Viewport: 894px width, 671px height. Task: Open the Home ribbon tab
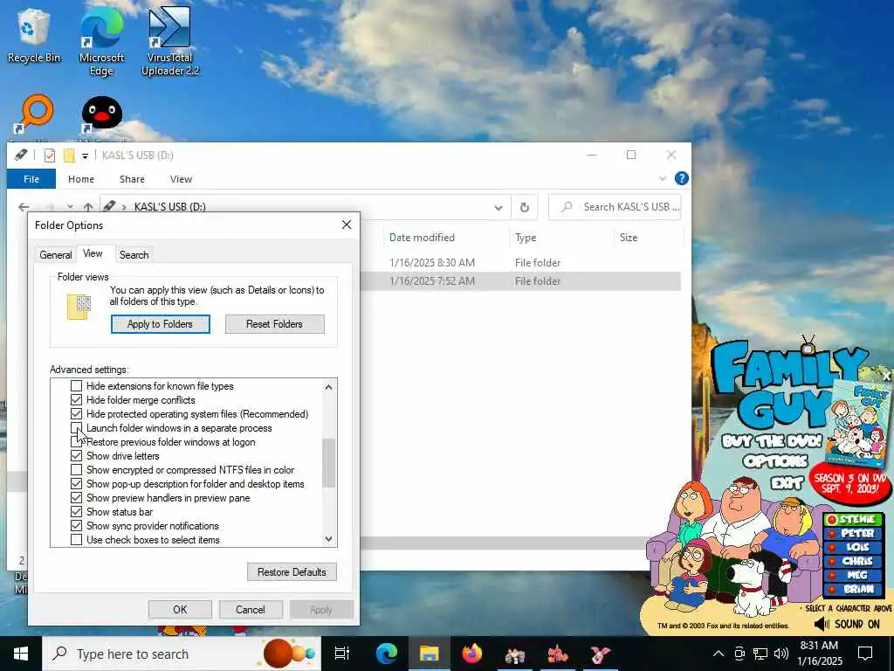pos(81,179)
